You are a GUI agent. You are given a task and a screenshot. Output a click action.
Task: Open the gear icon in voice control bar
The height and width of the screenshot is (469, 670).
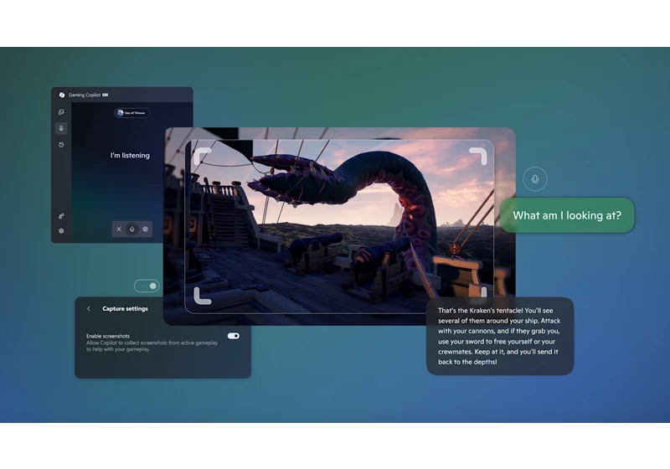coord(145,229)
